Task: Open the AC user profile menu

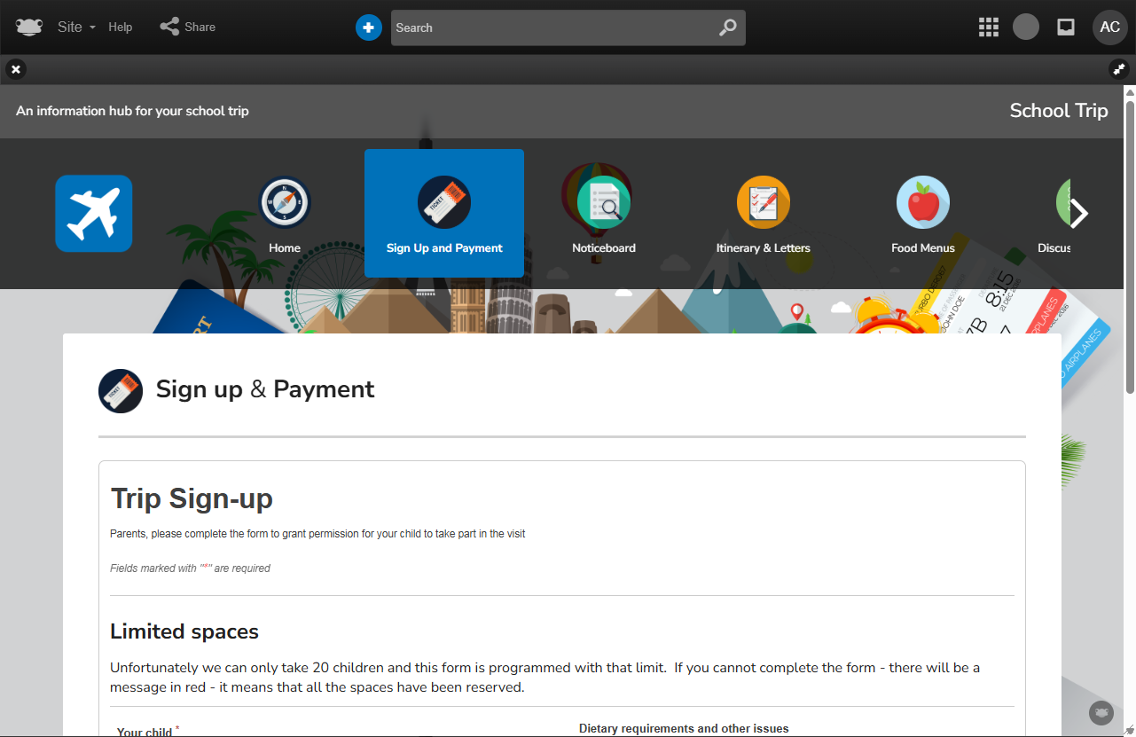Action: pos(1109,27)
